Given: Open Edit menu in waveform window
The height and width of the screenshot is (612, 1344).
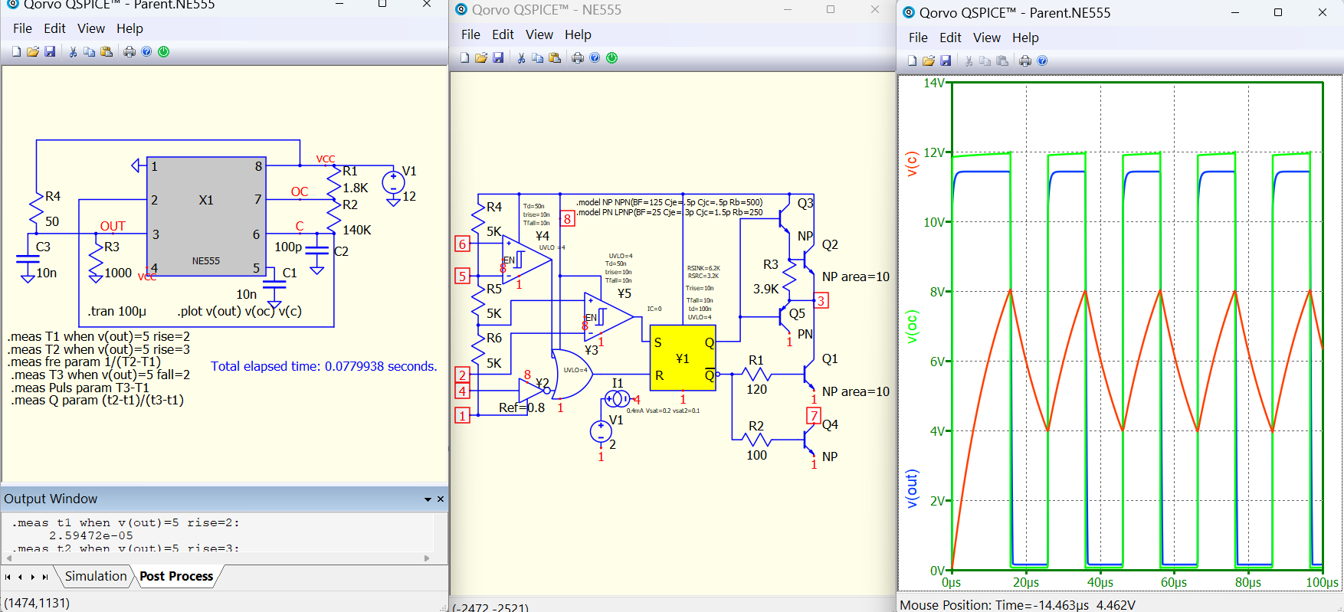Looking at the screenshot, I should 950,38.
